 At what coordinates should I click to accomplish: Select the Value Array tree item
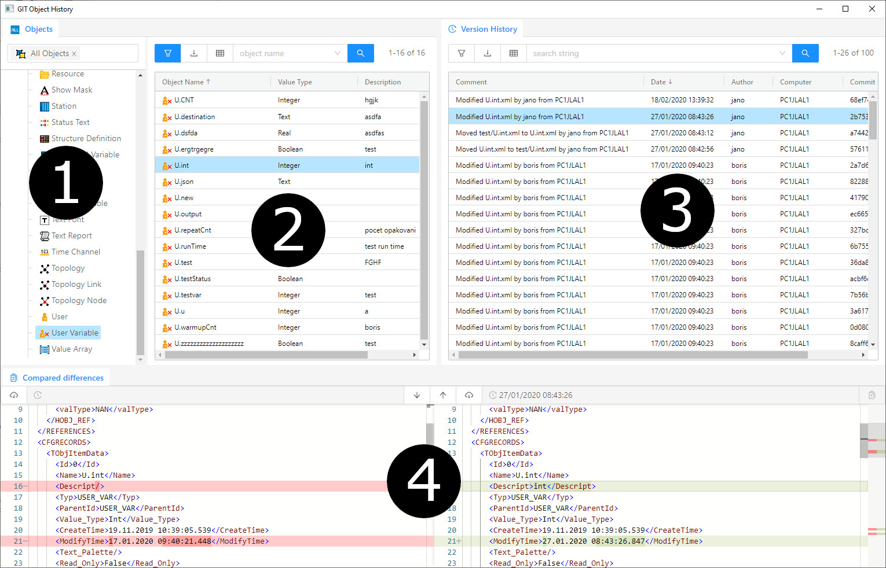[x=71, y=349]
